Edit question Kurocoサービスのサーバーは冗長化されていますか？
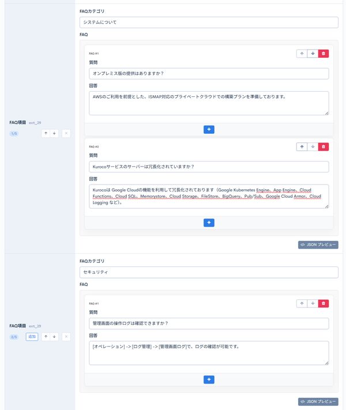The width and height of the screenshot is (346, 410). click(x=209, y=167)
